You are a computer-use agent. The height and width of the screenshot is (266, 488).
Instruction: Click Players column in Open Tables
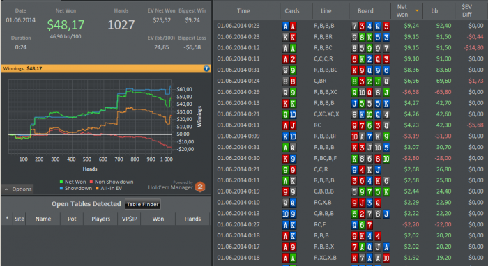(x=100, y=219)
